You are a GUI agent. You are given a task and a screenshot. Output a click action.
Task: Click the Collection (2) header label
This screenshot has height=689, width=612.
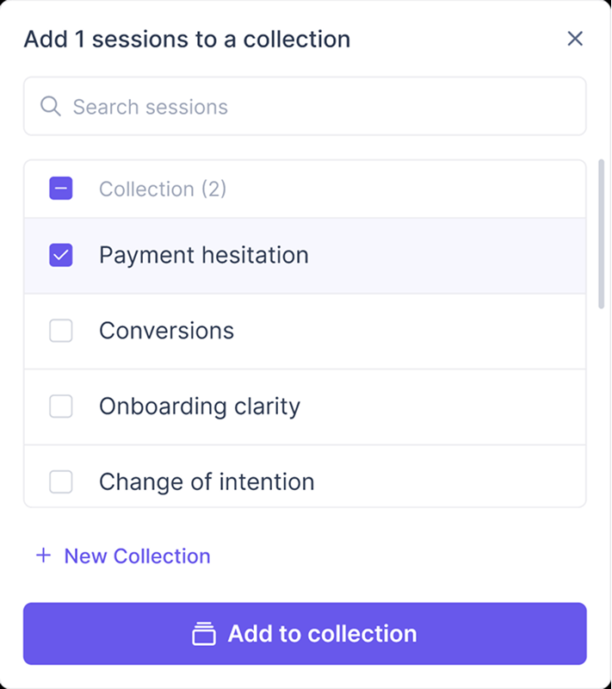(164, 188)
